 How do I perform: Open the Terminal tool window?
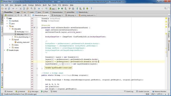[9, 91]
